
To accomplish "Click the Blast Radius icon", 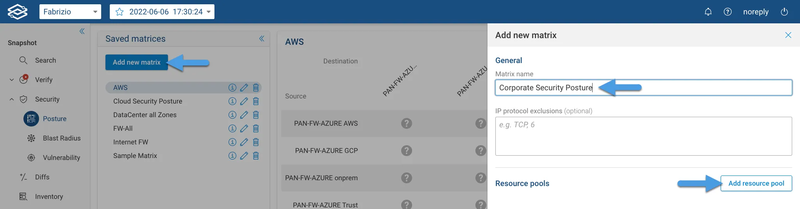I will point(31,138).
